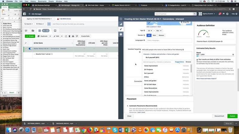Screen dimensions: 239x134
Task: Open the maximum age 65+ dropdown
Action: [159, 31]
